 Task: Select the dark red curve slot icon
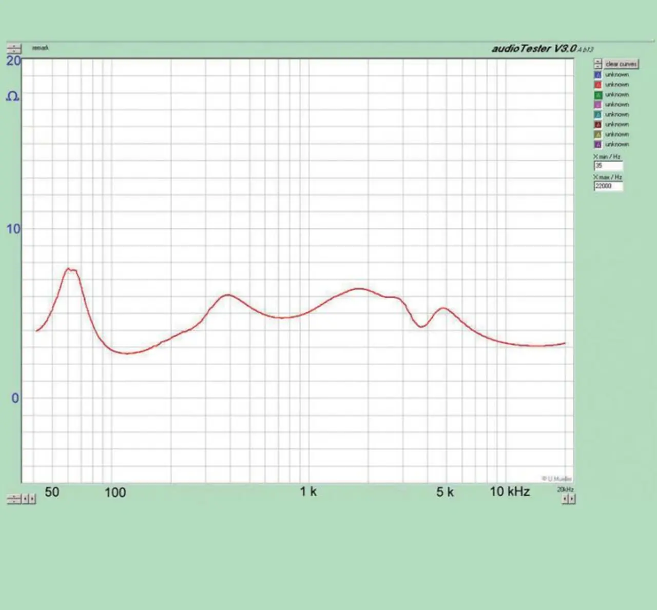point(597,125)
